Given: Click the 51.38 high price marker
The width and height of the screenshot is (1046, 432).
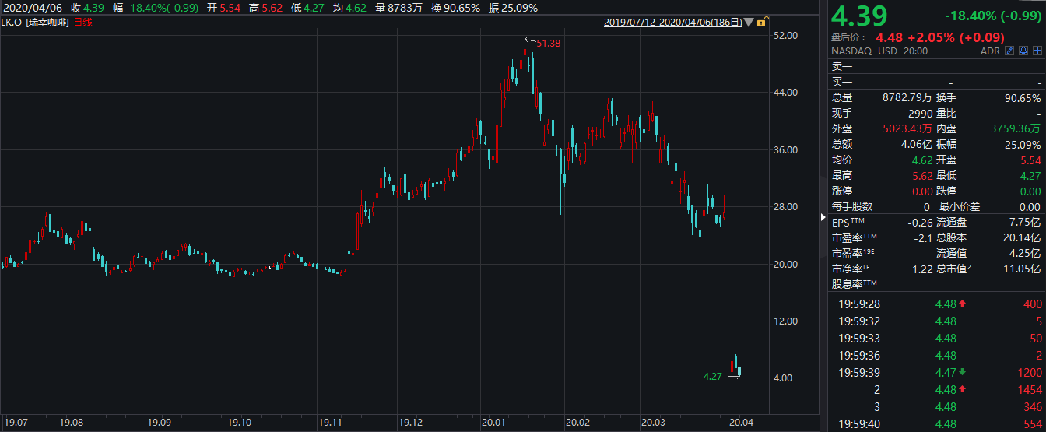Looking at the screenshot, I should click(548, 44).
